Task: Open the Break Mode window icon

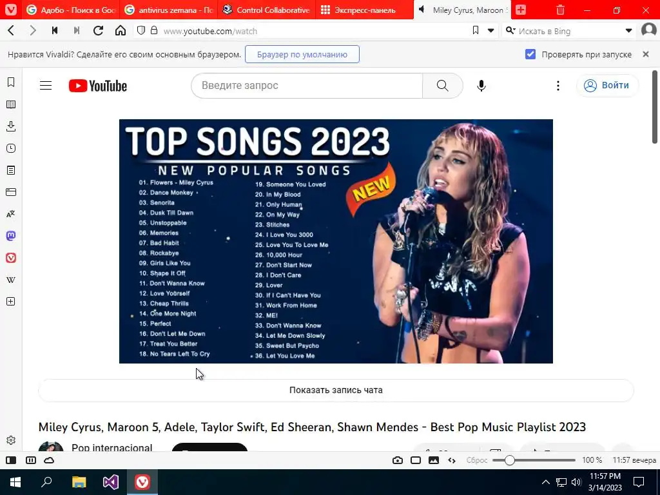Action: (416, 460)
